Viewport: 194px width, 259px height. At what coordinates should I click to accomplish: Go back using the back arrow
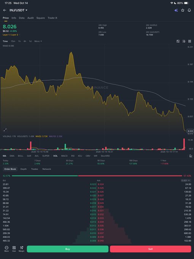tap(5, 10)
